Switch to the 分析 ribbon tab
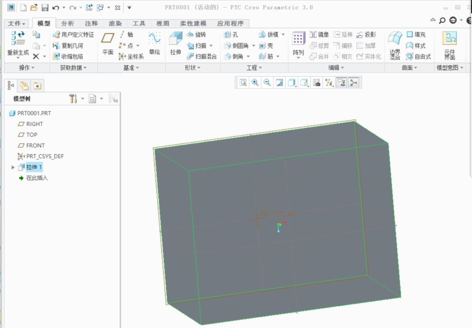Viewport: 472px width, 328px height. coord(67,23)
